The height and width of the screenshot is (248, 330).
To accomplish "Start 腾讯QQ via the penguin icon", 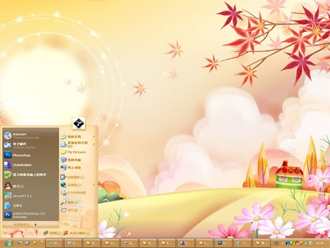I will (x=8, y=186).
